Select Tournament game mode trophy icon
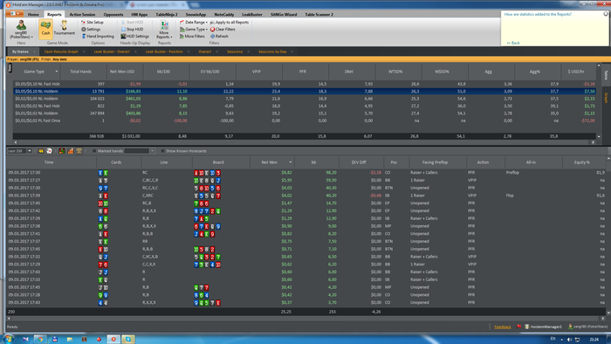The width and height of the screenshot is (611, 344). (64, 28)
